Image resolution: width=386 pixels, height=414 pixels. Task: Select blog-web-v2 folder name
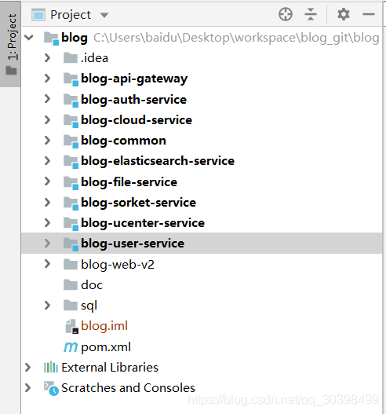click(118, 265)
